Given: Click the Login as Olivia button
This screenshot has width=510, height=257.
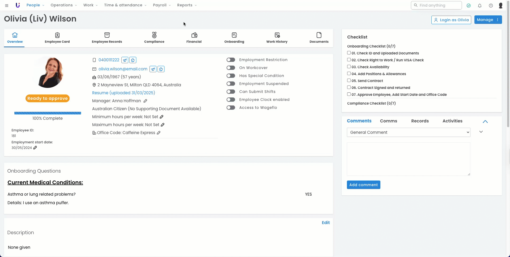Looking at the screenshot, I should point(451,20).
